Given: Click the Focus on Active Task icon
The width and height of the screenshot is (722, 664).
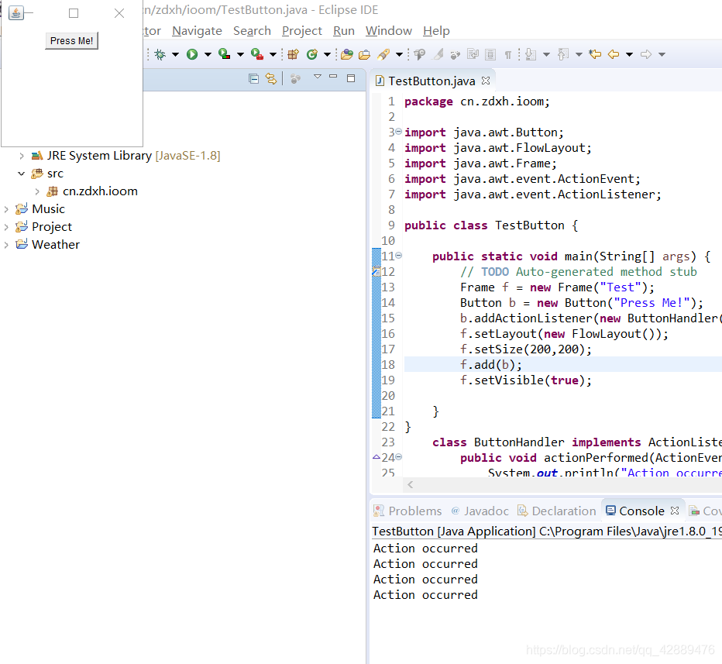Looking at the screenshot, I should tap(295, 79).
